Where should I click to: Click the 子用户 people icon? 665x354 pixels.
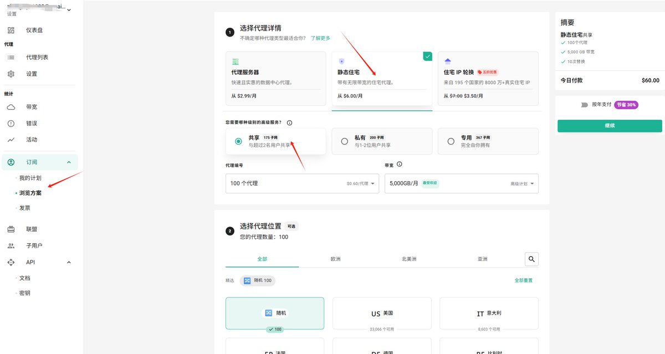(x=11, y=245)
